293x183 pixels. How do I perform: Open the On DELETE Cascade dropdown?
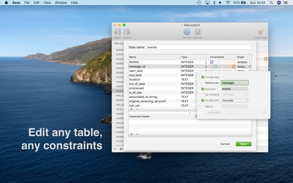click(x=235, y=100)
